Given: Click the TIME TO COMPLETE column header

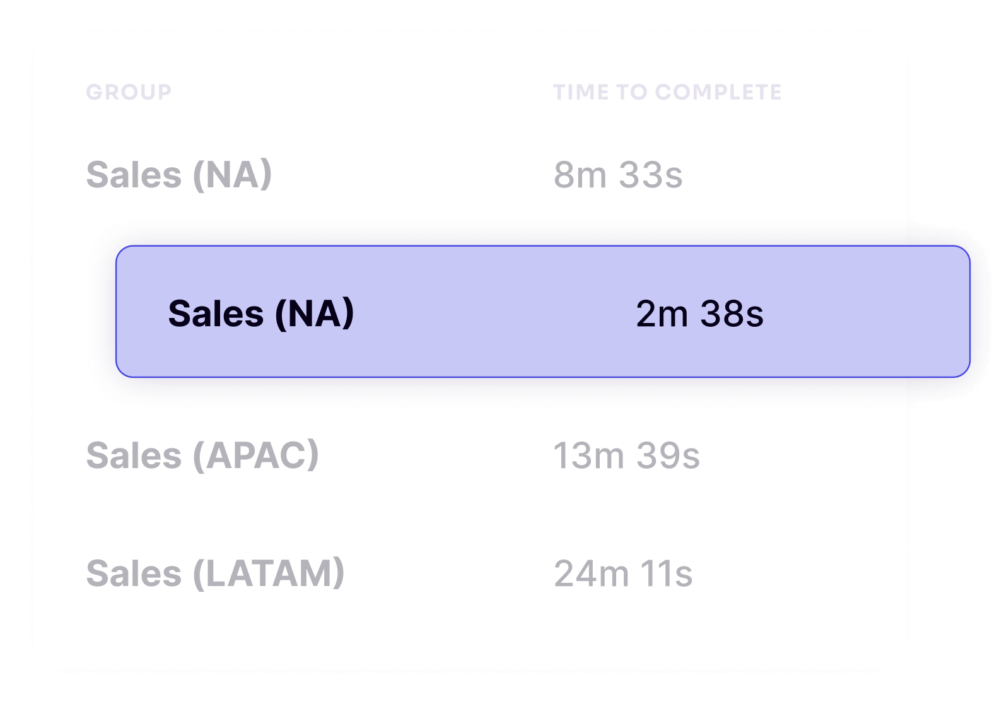Looking at the screenshot, I should coord(667,92).
